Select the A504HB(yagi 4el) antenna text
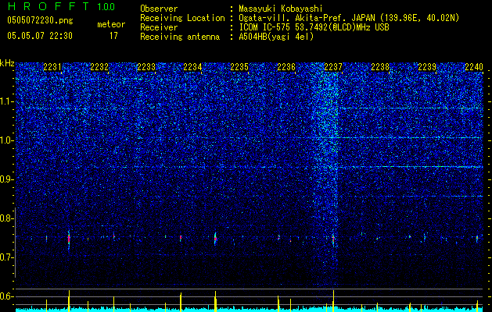 click(276, 37)
